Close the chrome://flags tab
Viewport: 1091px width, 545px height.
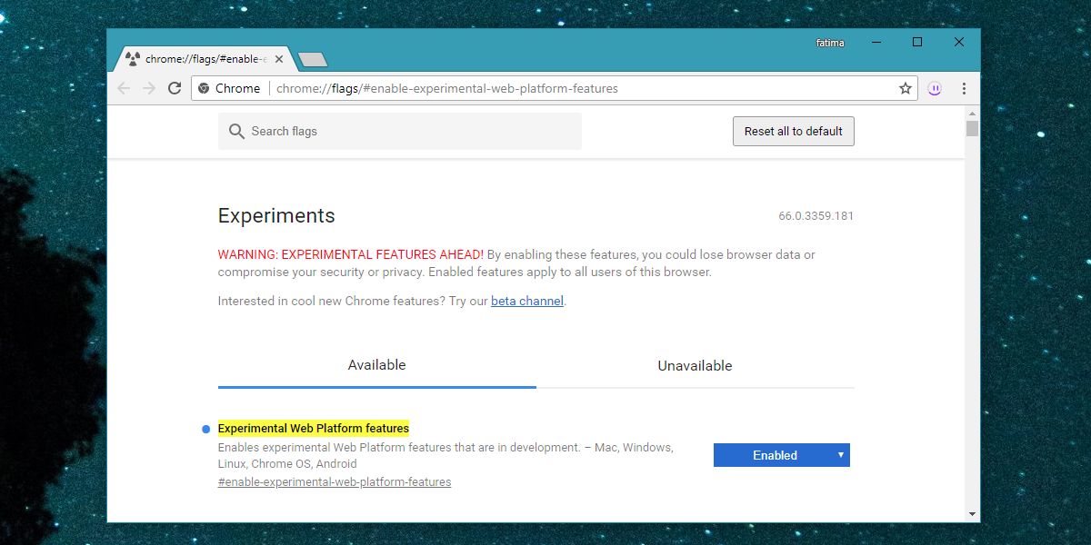pyautogui.click(x=279, y=59)
